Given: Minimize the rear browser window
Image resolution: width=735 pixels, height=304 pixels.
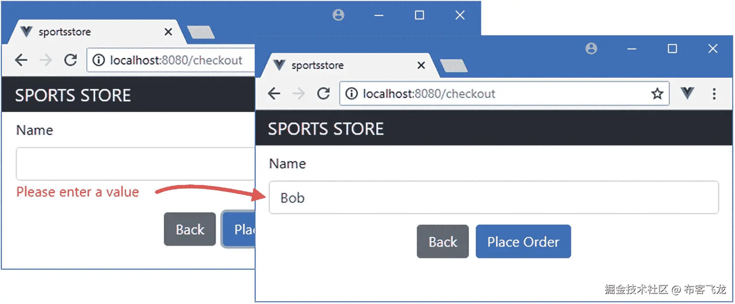Looking at the screenshot, I should [379, 15].
